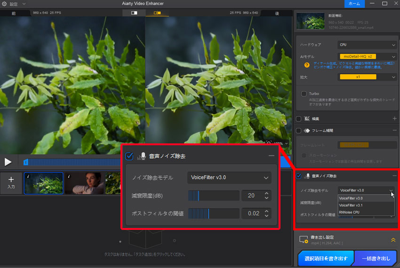Screen dimensions: 400x268
Task: Click the blue AI model description text
Action: point(354,65)
